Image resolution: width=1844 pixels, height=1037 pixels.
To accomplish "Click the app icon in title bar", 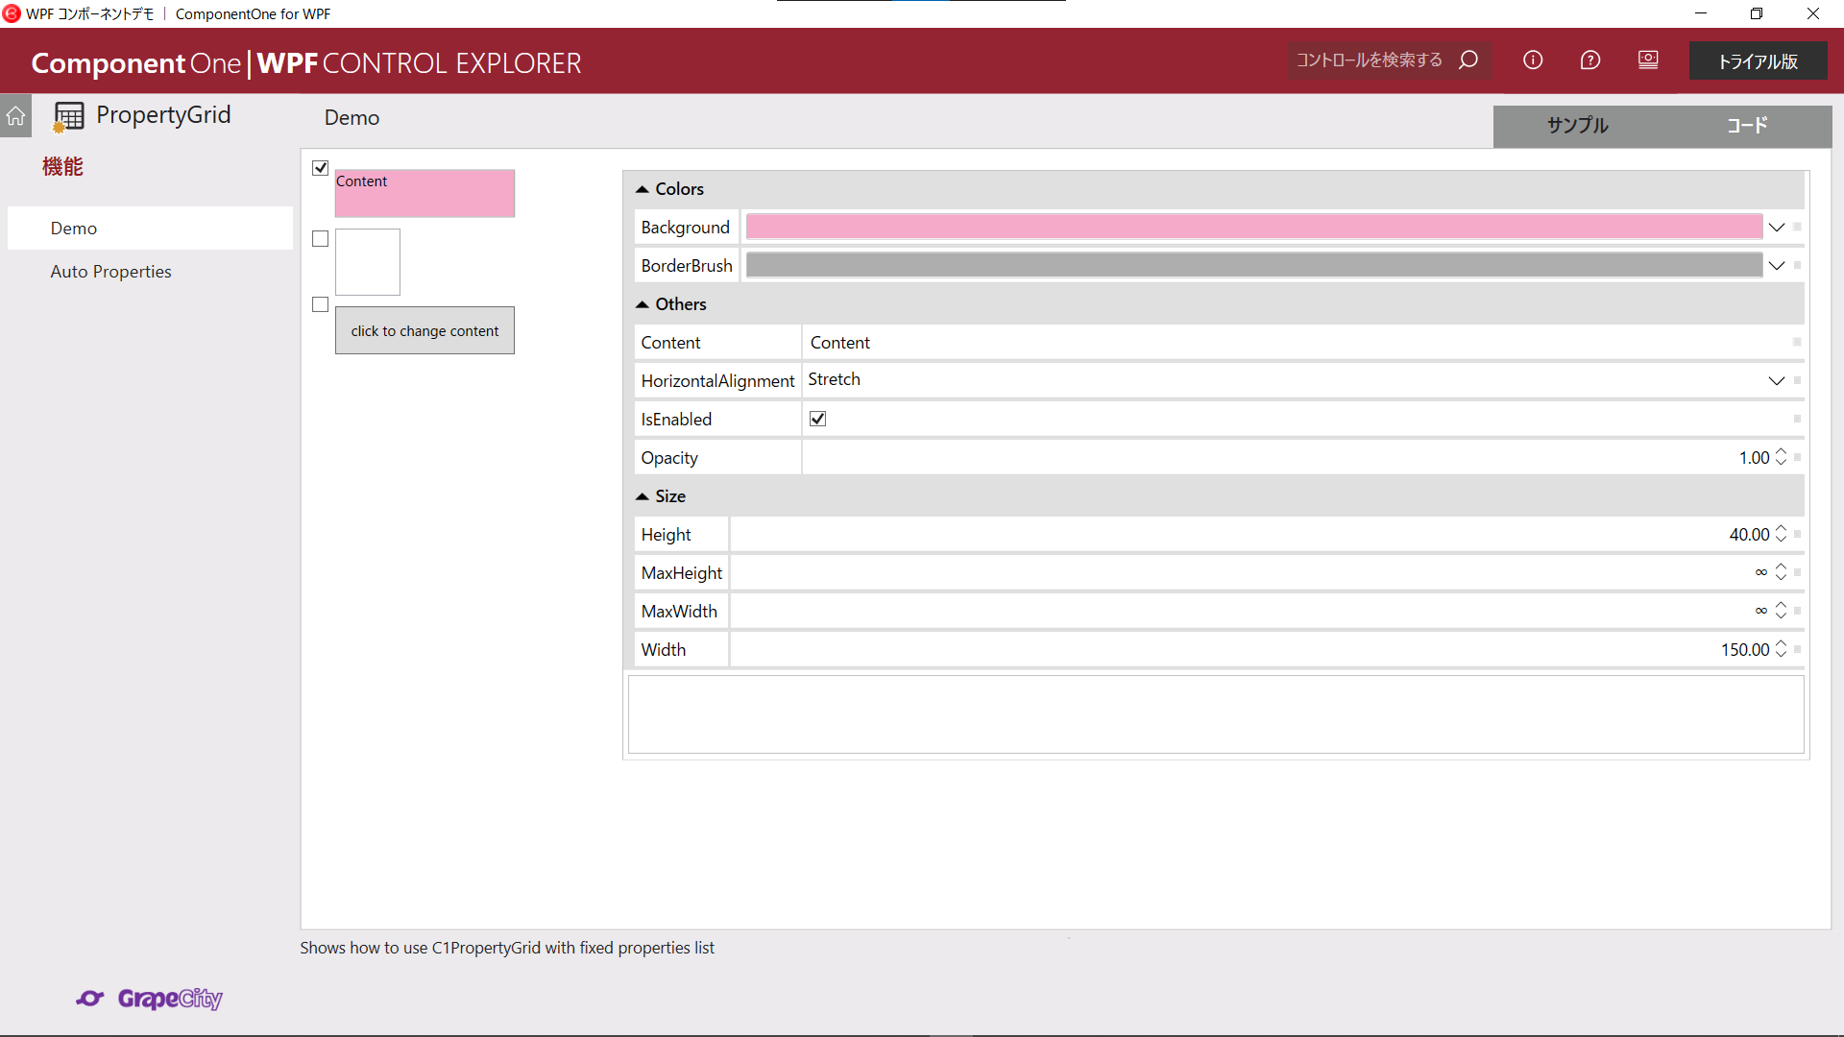I will pyautogui.click(x=12, y=13).
